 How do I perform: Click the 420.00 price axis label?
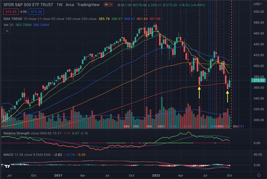[259, 55]
